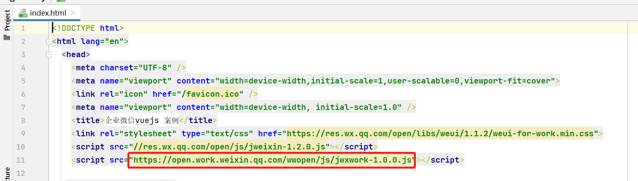Click the lang="en" attribute
Image resolution: width=638 pixels, height=181 pixels.
tap(102, 42)
